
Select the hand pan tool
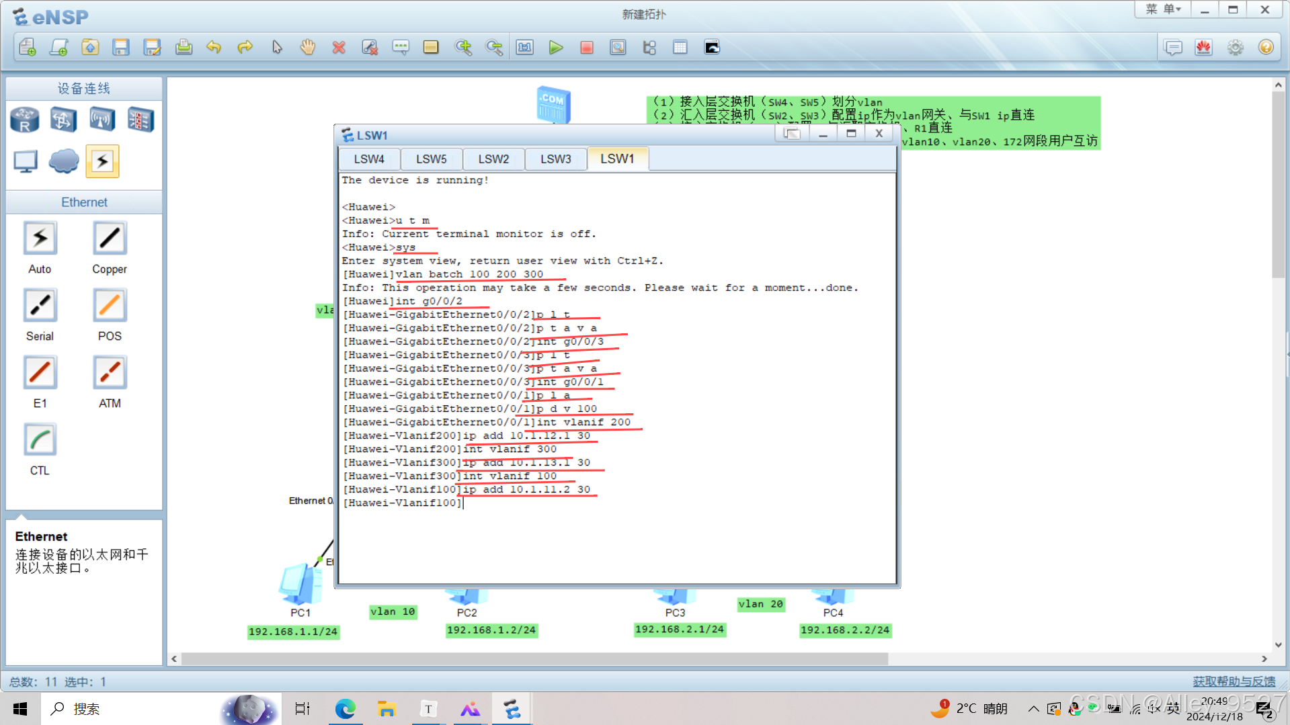coord(308,47)
